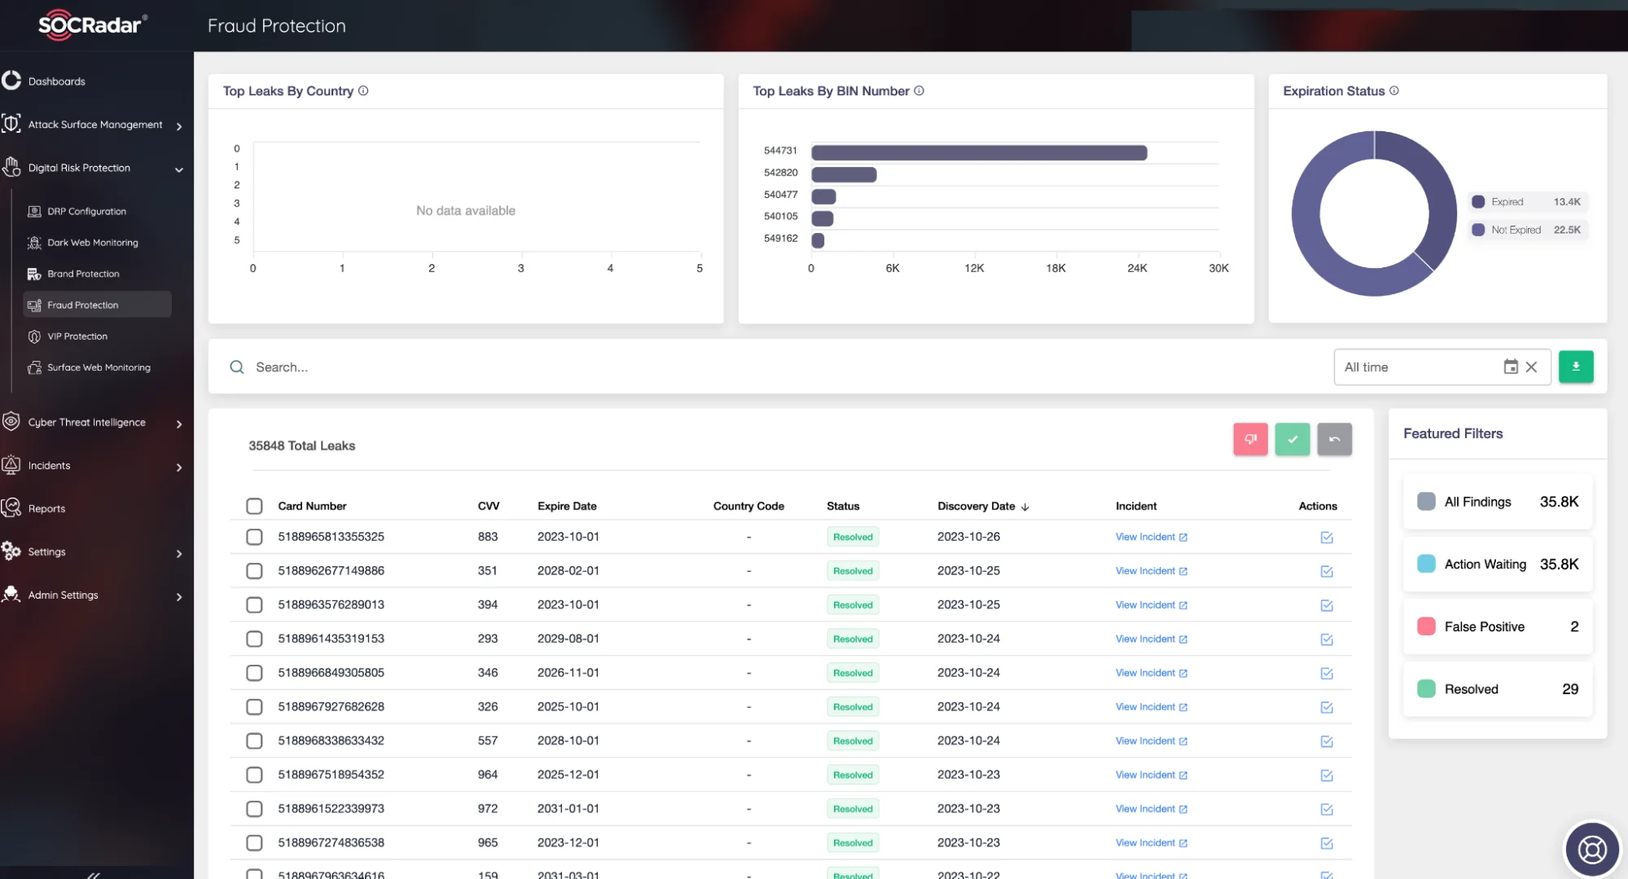
Task: Click the Admin Settings user icon
Action: click(x=11, y=594)
